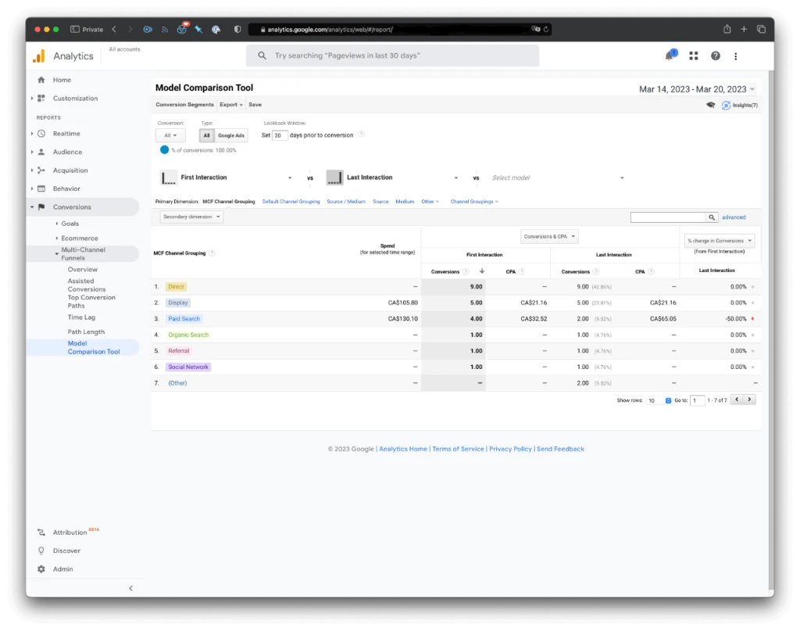Select the All conversions type toggle
Image resolution: width=800 pixels, height=631 pixels.
(x=206, y=134)
